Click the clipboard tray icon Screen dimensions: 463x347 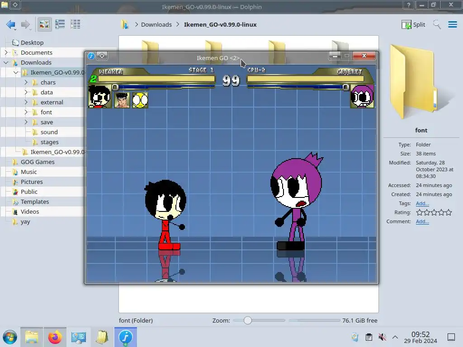click(369, 337)
